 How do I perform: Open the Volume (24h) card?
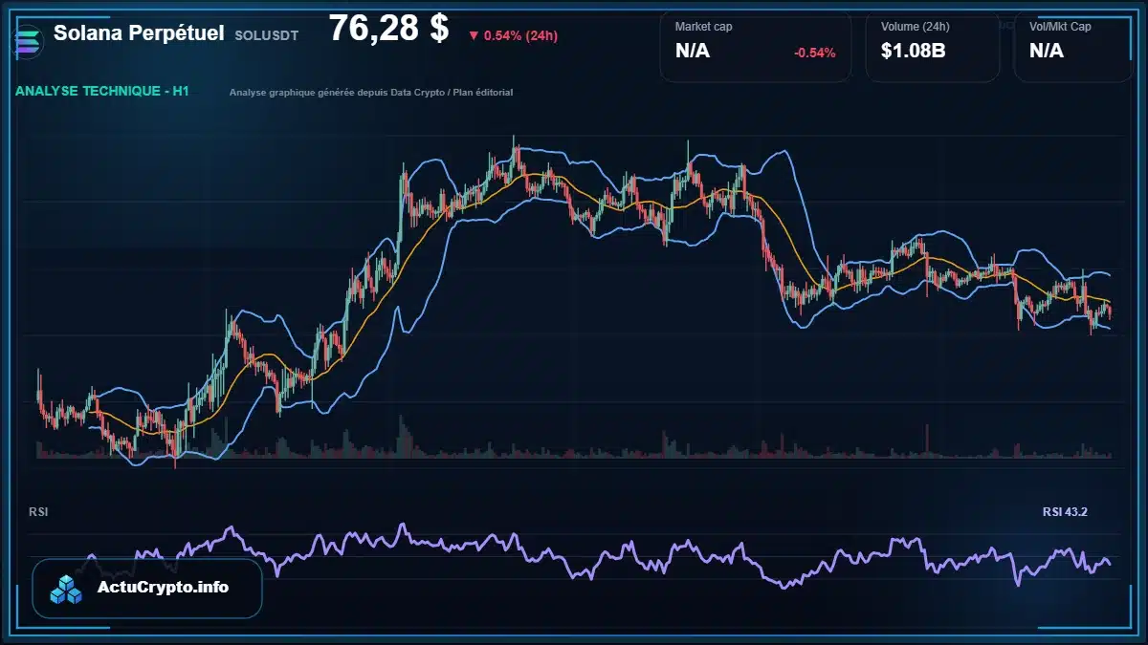pos(933,45)
